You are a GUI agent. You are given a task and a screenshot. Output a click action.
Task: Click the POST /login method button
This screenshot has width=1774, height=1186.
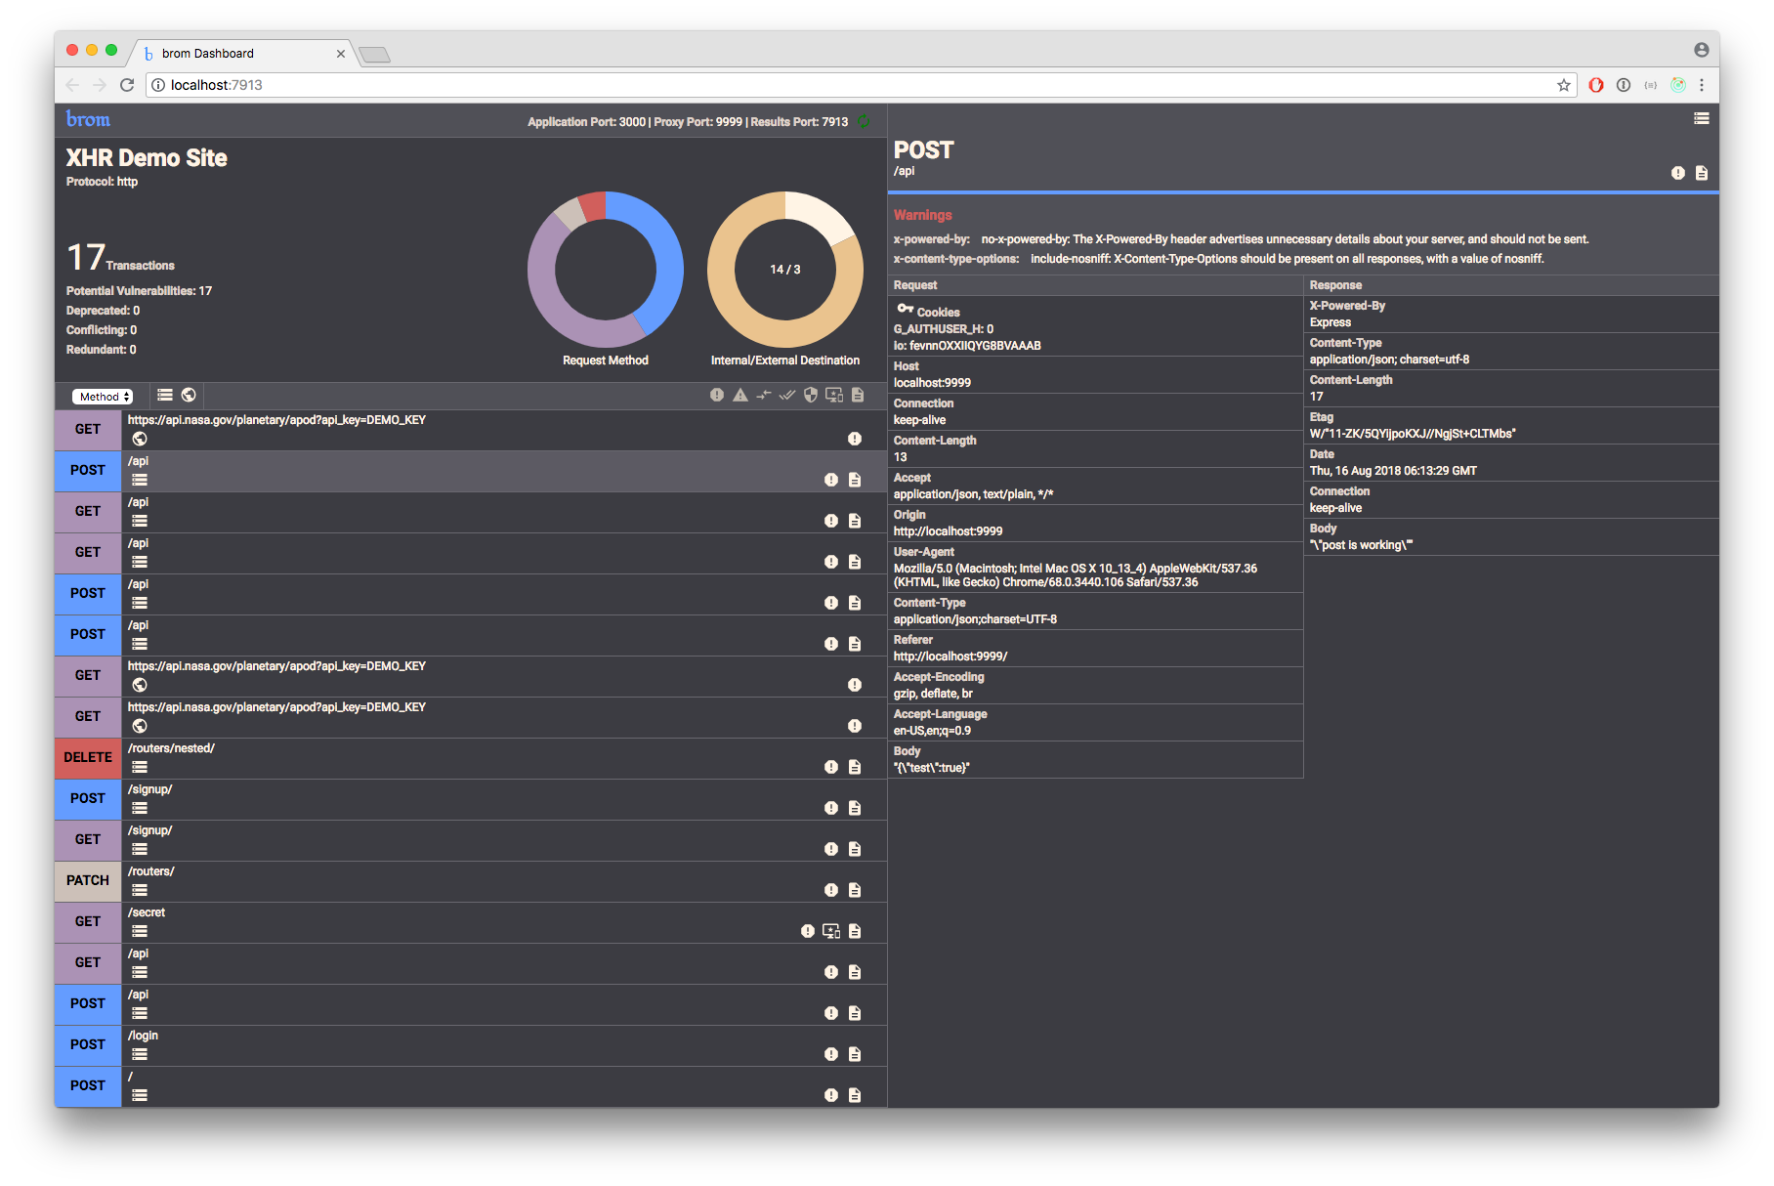point(88,1045)
